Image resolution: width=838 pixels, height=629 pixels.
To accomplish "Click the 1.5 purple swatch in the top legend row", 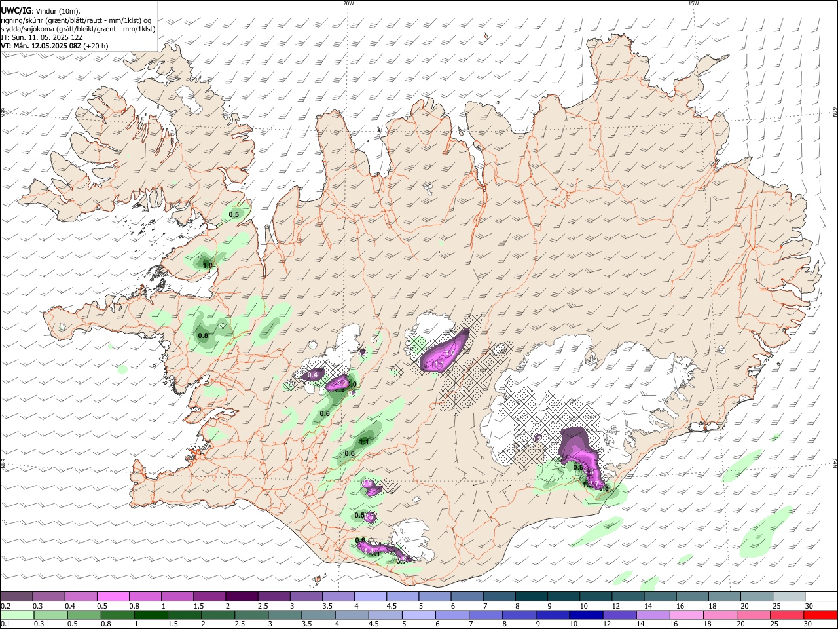I will coord(209,597).
